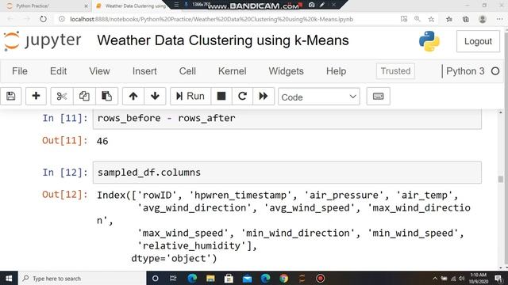Add page to favorites star icon

[x=431, y=19]
